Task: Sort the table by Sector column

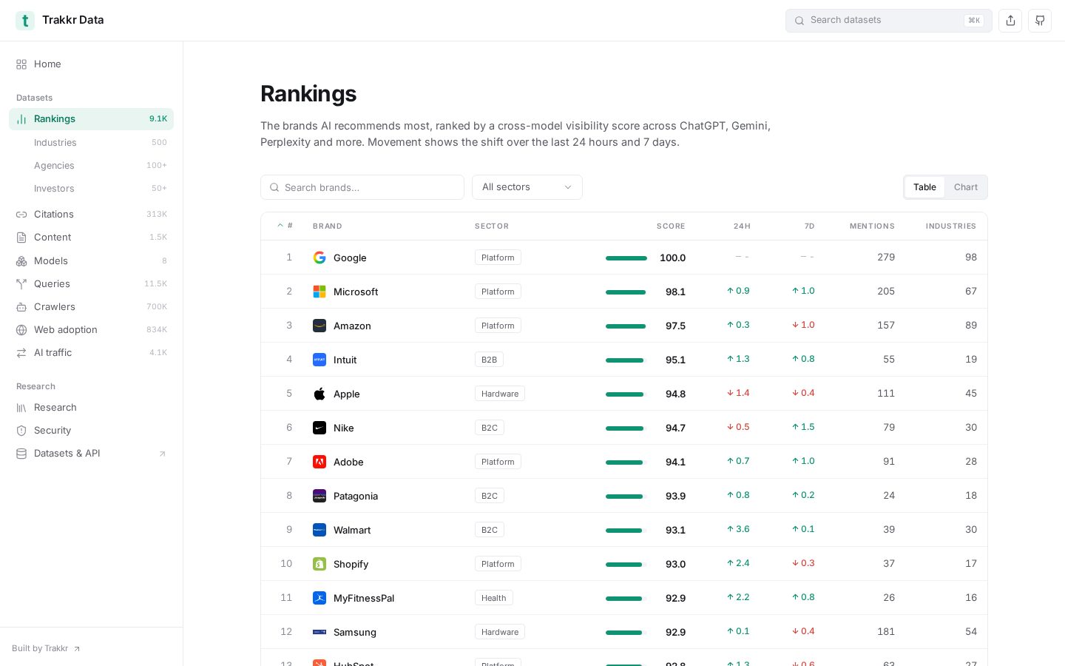Action: coord(492,226)
